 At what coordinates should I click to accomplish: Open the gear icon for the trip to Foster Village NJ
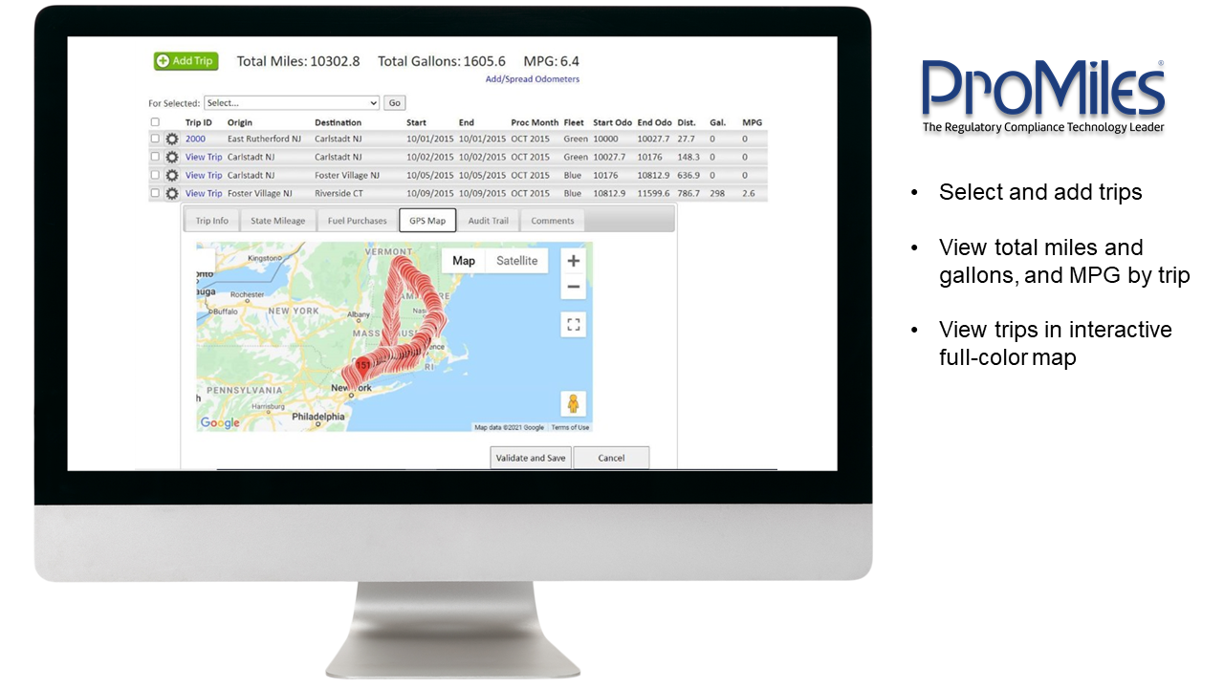(x=172, y=176)
